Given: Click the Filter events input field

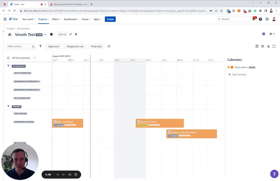Looking at the screenshot, I should 21,47.
